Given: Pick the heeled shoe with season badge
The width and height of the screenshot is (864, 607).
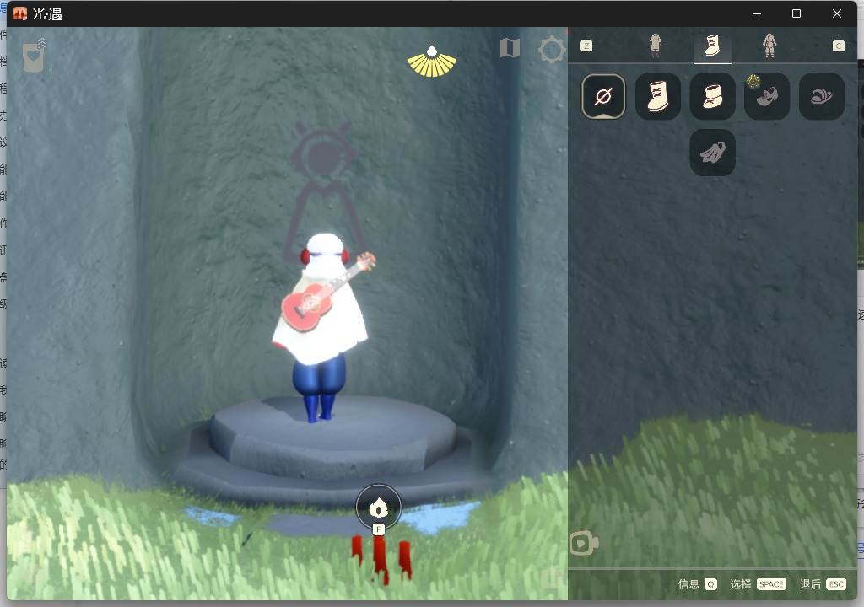Looking at the screenshot, I should pos(767,96).
